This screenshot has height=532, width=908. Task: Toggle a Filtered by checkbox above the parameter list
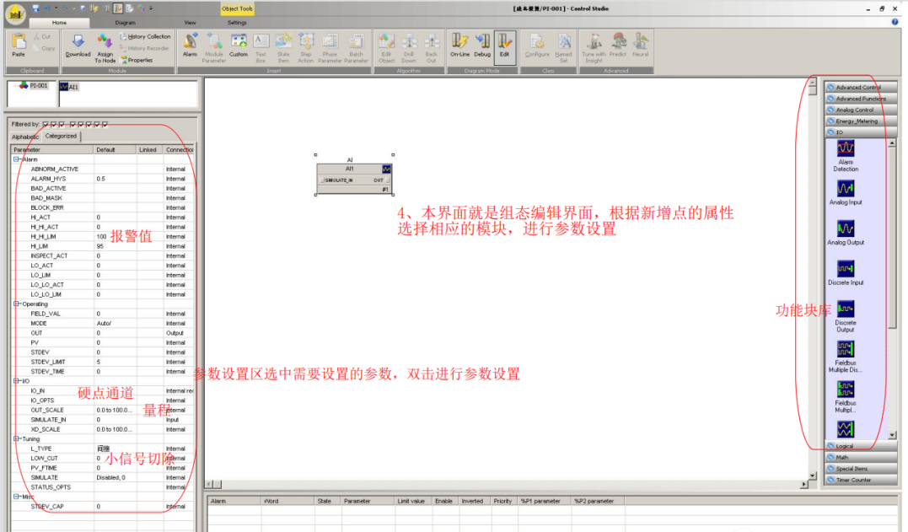point(46,124)
